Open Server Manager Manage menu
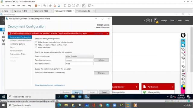 click(x=163, y=21)
